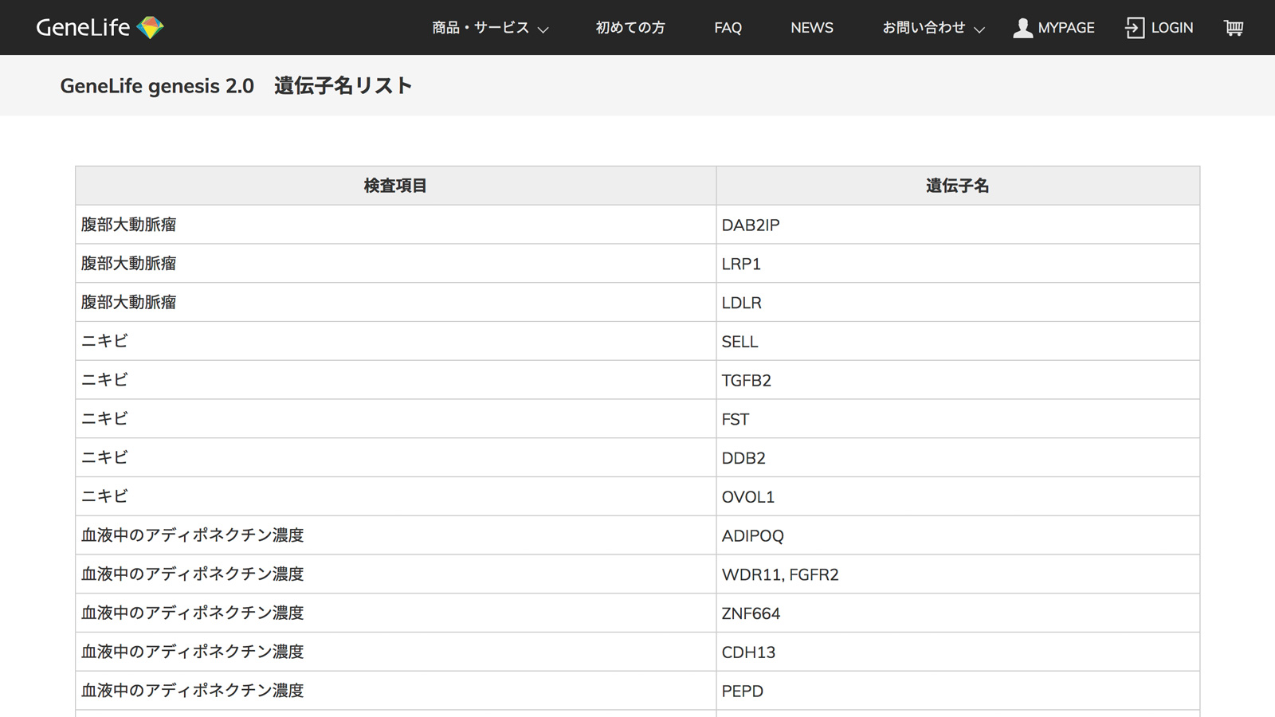1275x717 pixels.
Task: Expand the お問い合わせ dropdown menu
Action: point(933,28)
